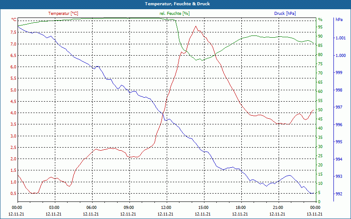Click the '80' humidity axis value
The height and width of the screenshot is (219, 351).
click(320, 55)
